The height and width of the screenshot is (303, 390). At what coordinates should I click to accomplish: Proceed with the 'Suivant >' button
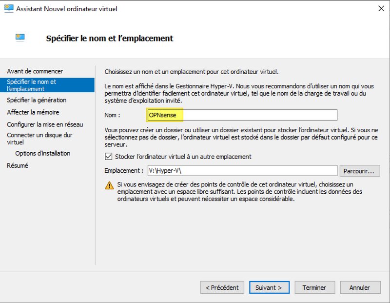coord(269,287)
